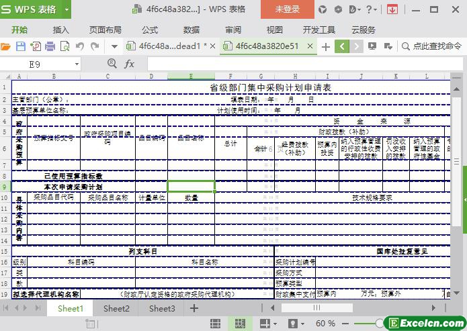This screenshot has width=467, height=331.
Task: Print the document using the printer icon
Action: 50,46
